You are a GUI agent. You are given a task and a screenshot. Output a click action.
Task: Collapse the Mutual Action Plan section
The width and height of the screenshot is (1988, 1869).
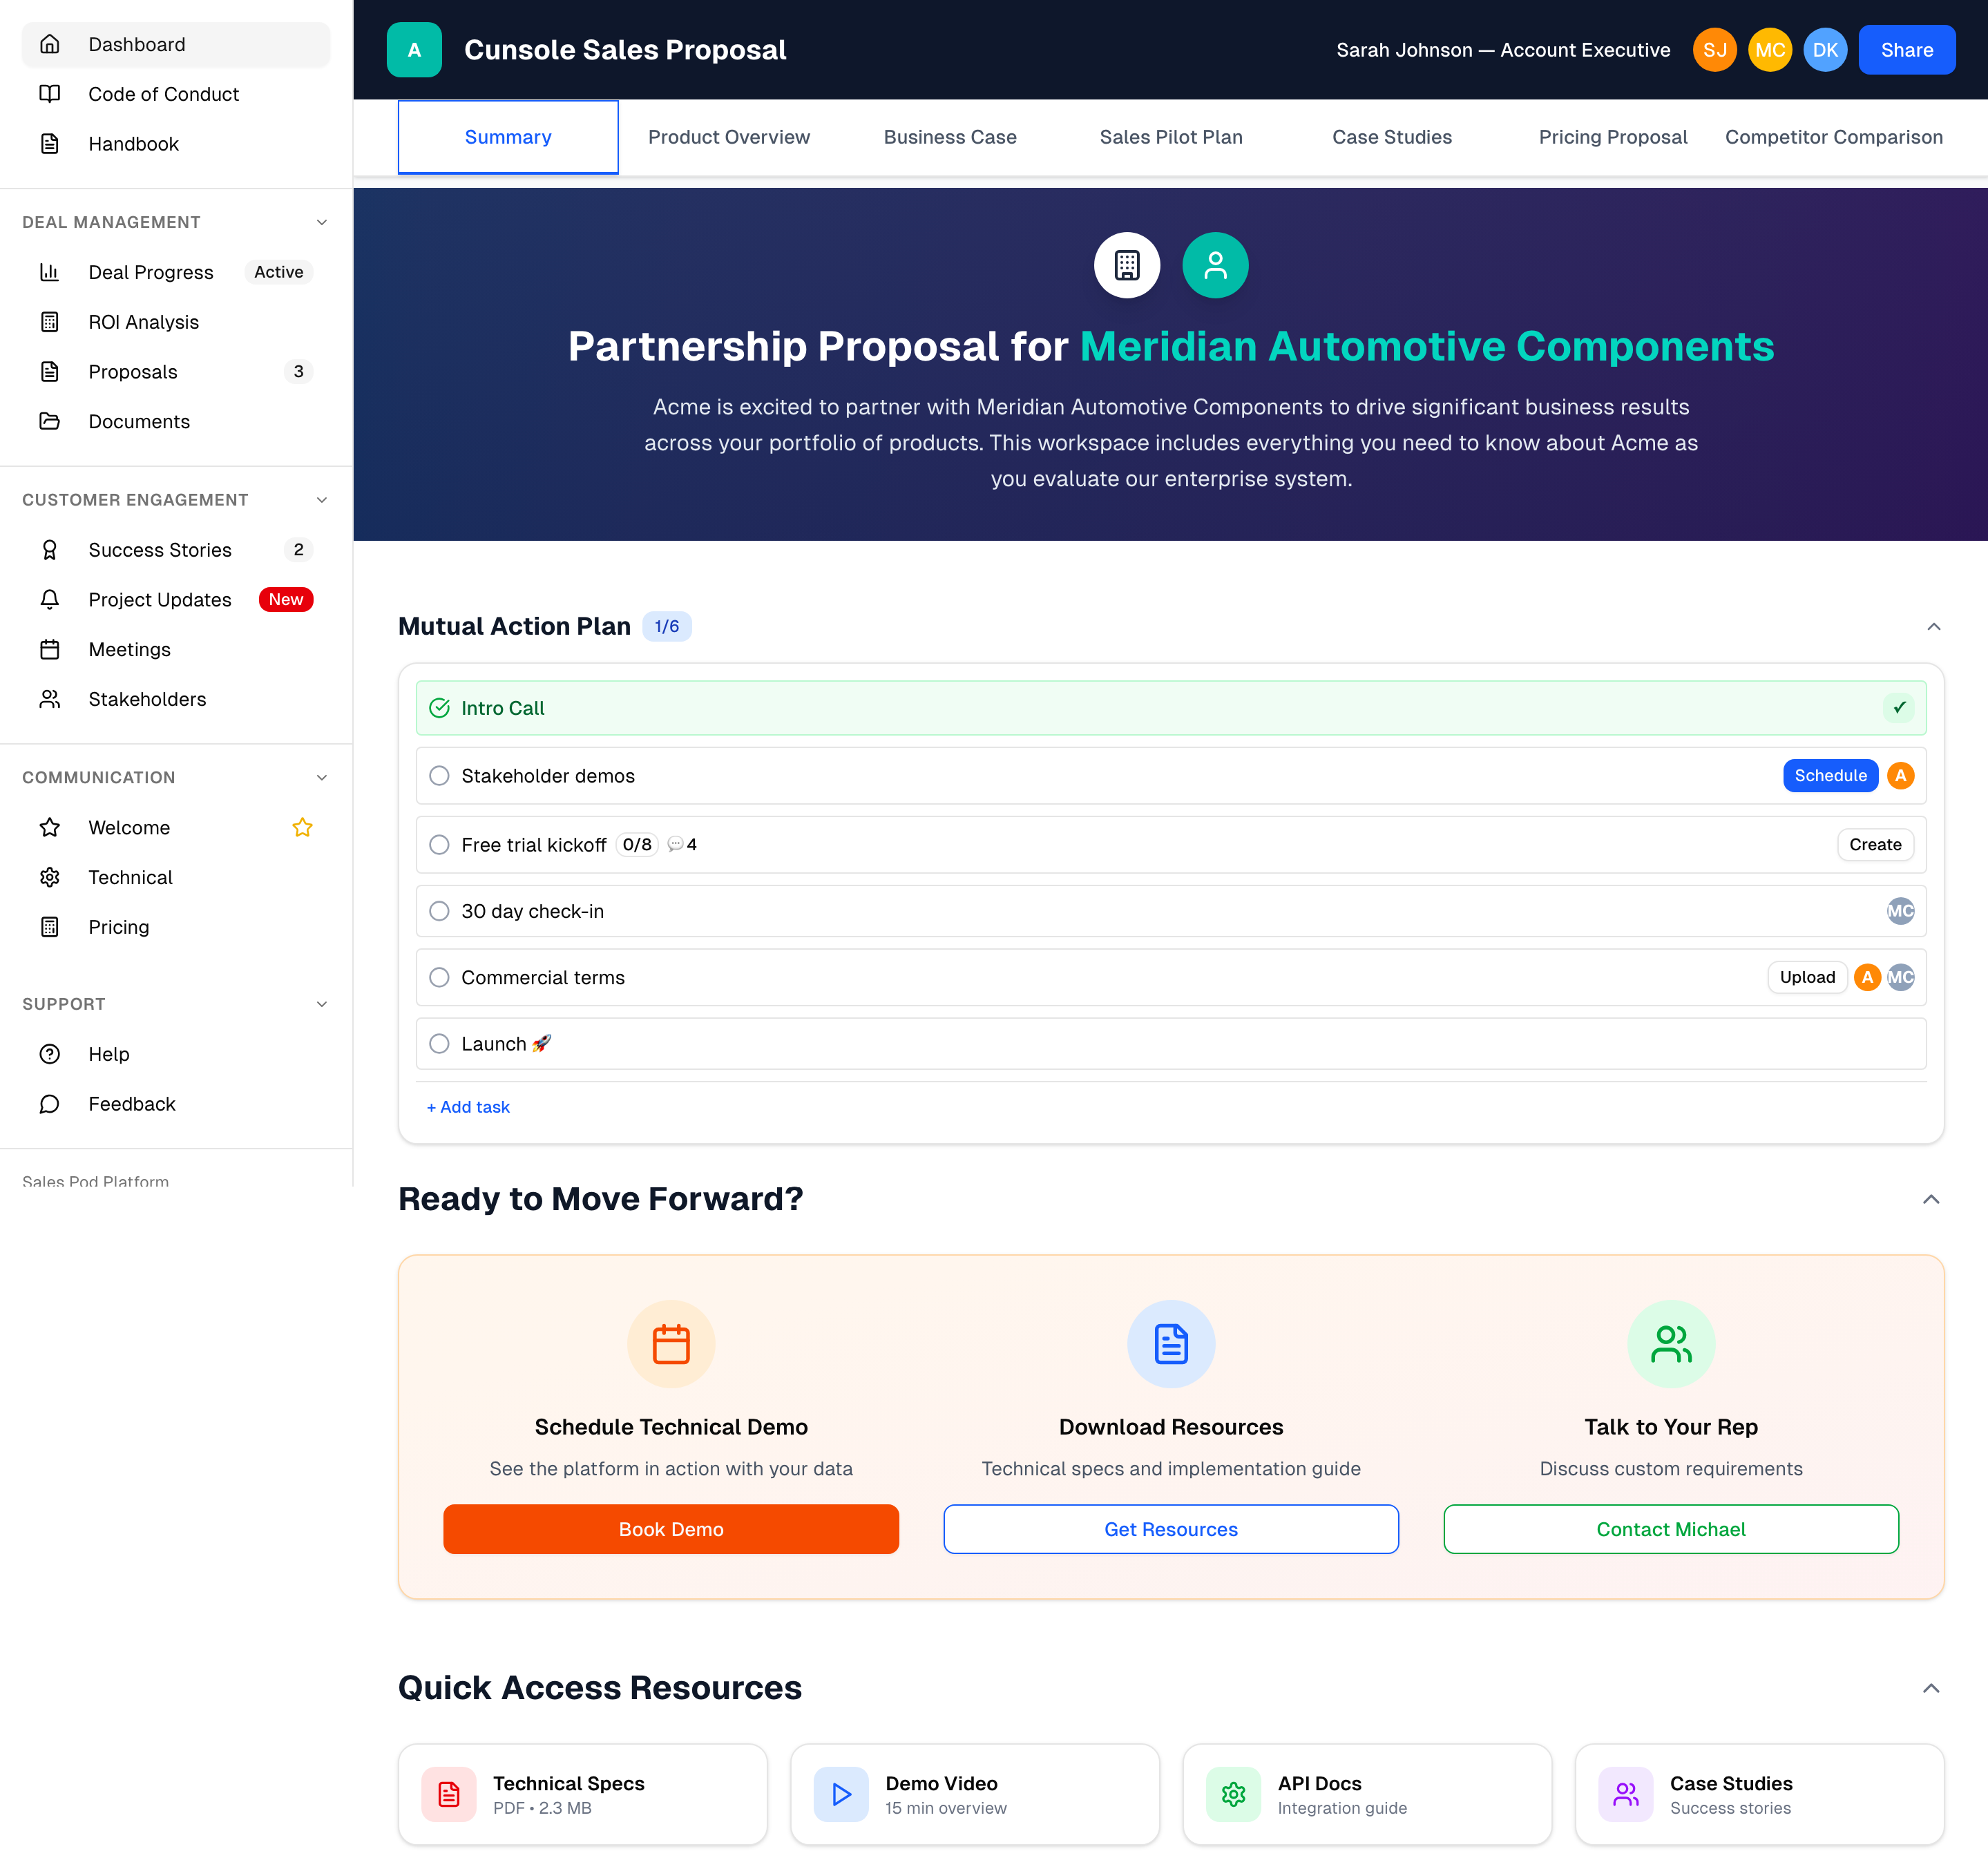coord(1932,627)
